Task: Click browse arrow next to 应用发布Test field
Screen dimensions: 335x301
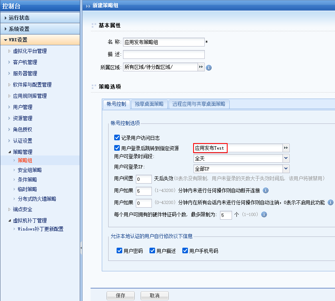Action: (x=286, y=148)
